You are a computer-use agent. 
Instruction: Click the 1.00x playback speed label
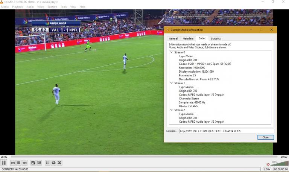(x=267, y=169)
